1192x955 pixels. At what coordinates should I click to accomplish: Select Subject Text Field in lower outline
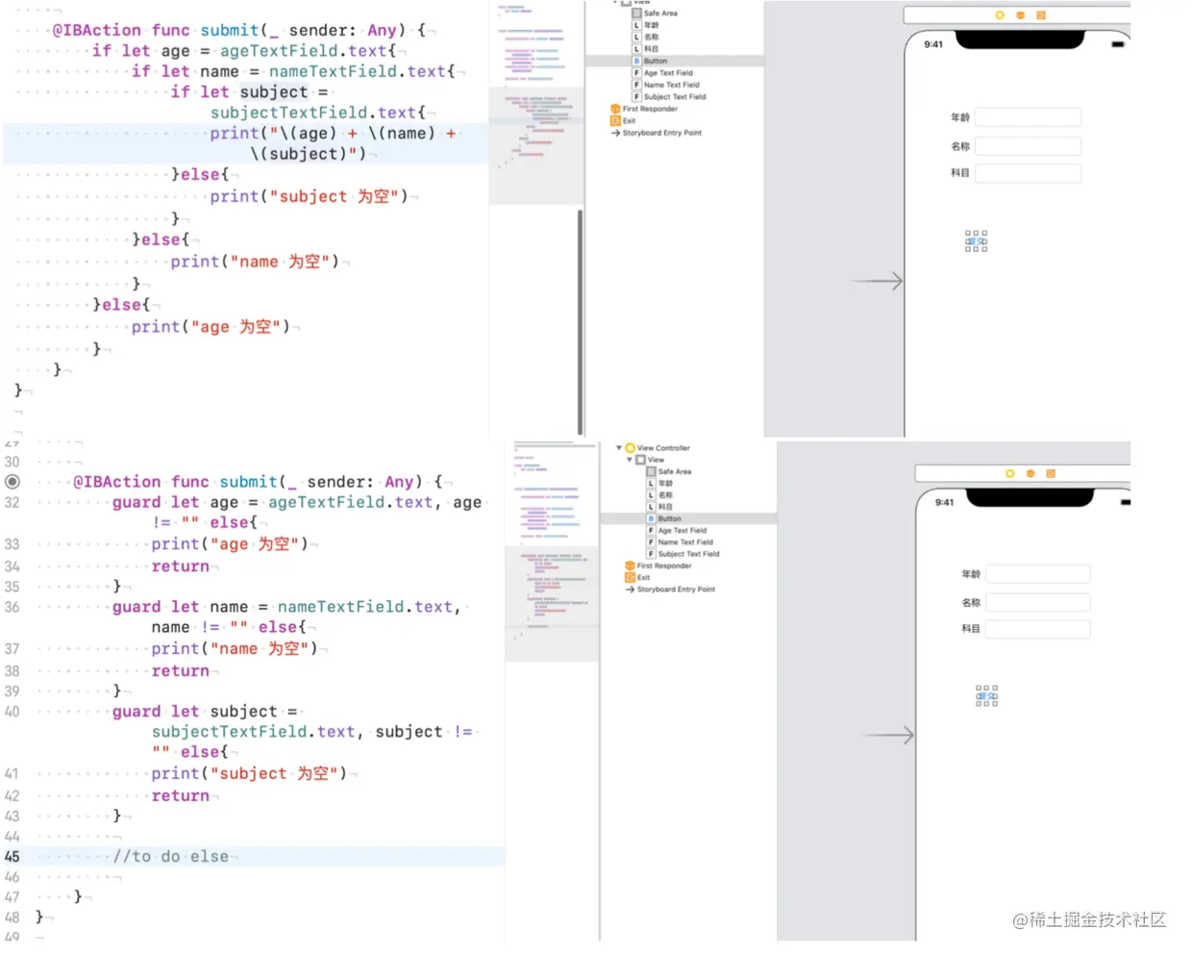pos(683,554)
